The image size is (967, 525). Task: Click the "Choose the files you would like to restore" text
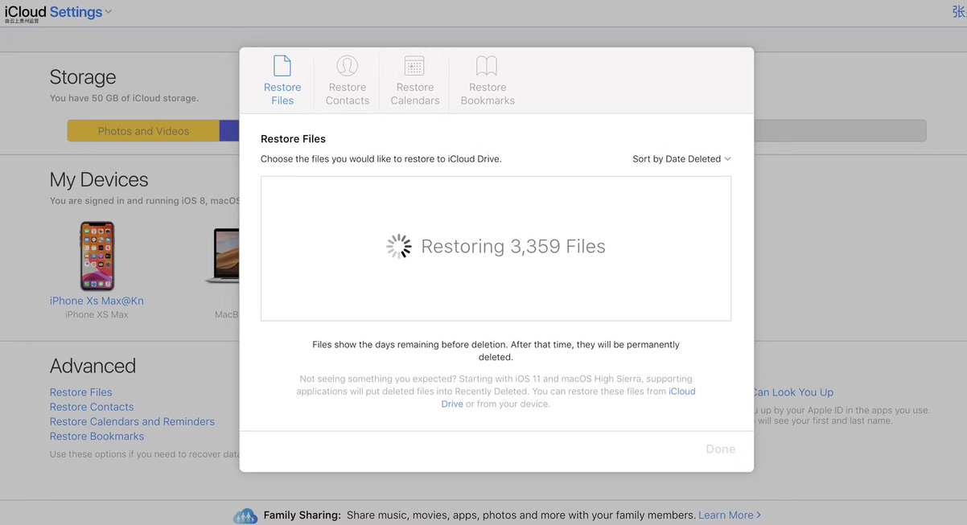[x=381, y=159]
